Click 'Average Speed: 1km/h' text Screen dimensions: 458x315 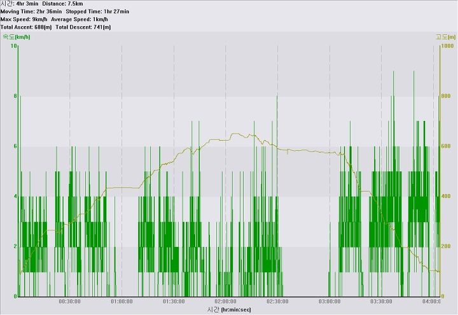pyautogui.click(x=80, y=19)
